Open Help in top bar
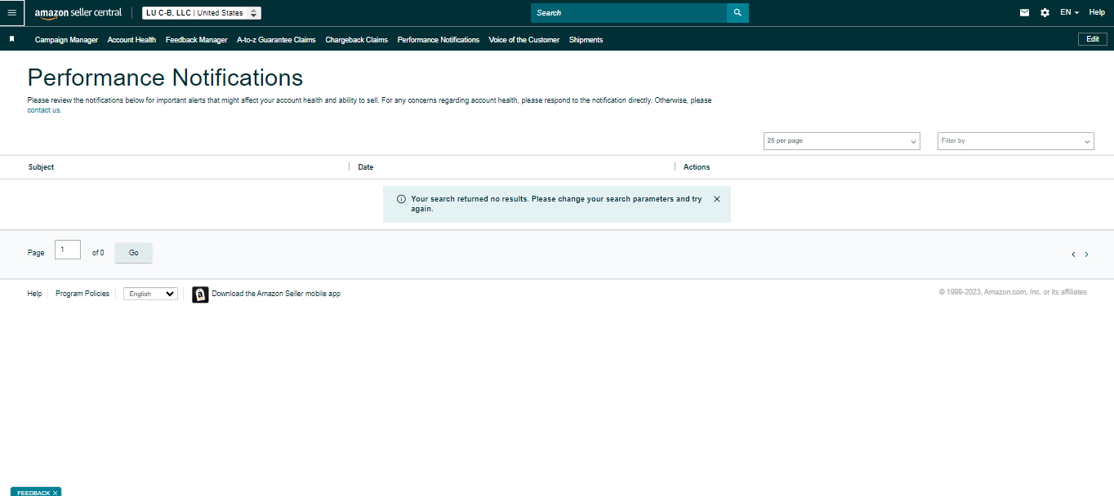The width and height of the screenshot is (1114, 496). (x=1097, y=13)
